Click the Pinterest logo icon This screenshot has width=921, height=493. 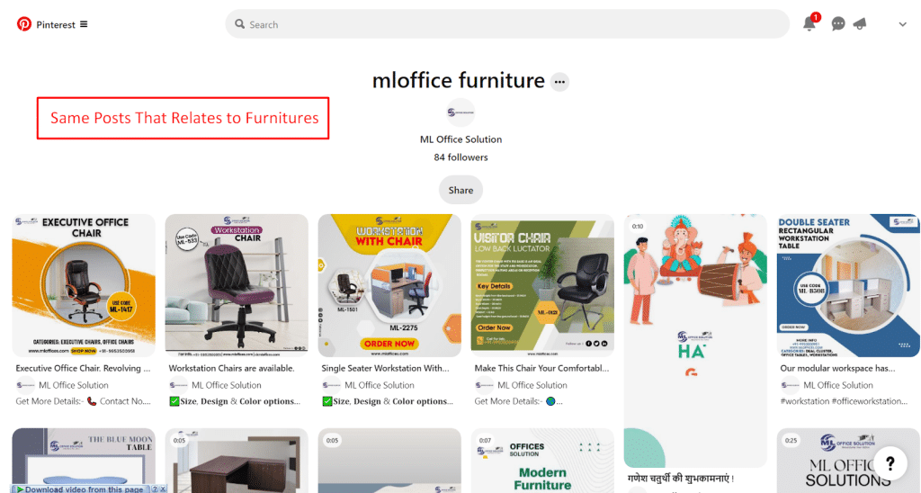click(x=24, y=24)
